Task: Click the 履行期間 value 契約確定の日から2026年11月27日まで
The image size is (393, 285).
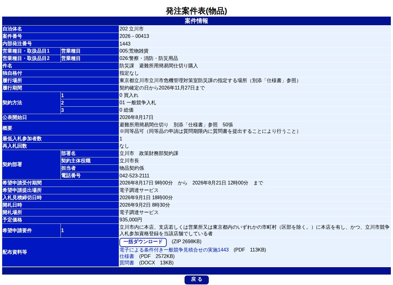Action: pos(162,88)
